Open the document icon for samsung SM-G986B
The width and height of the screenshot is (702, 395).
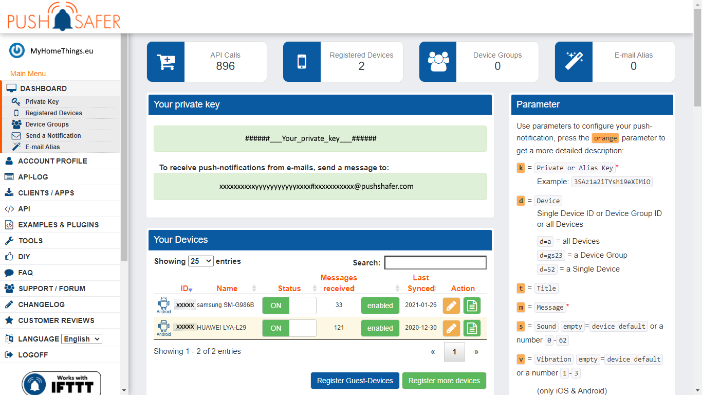[472, 306]
